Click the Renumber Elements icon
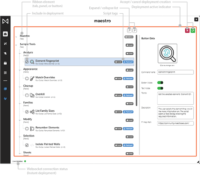Screen dimensions: 200x175 pos(32,128)
